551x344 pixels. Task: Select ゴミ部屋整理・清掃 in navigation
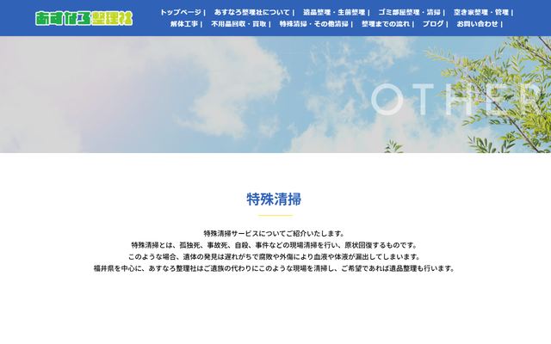pyautogui.click(x=410, y=12)
